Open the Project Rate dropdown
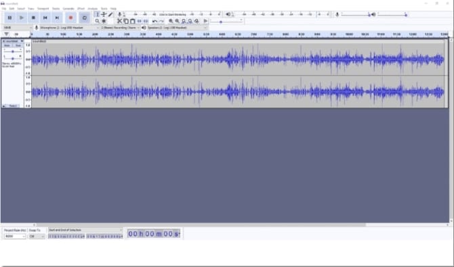The height and width of the screenshot is (267, 454). point(15,237)
